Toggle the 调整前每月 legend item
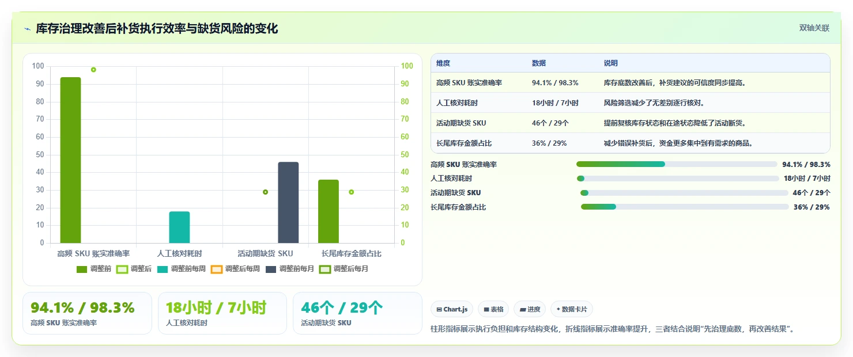The image size is (853, 357). (x=290, y=269)
